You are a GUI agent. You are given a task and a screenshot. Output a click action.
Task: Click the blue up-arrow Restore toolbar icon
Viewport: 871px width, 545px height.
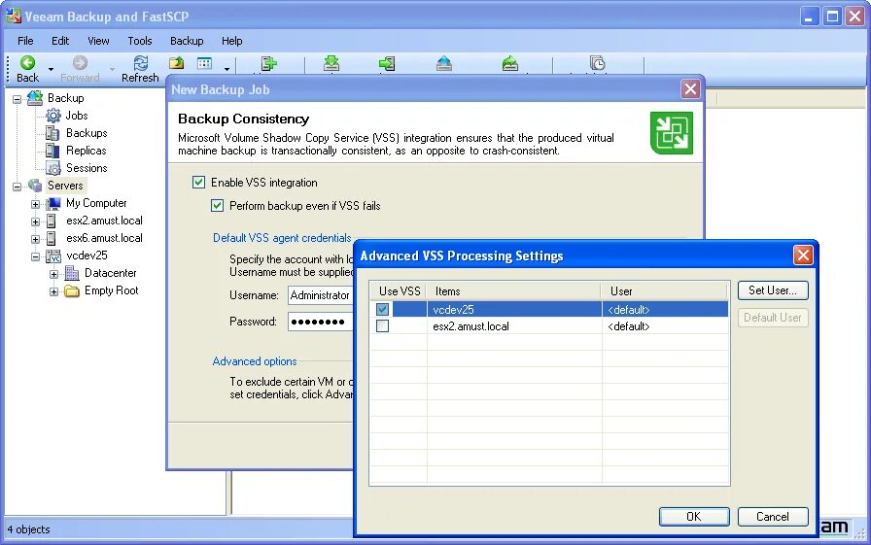tap(444, 63)
